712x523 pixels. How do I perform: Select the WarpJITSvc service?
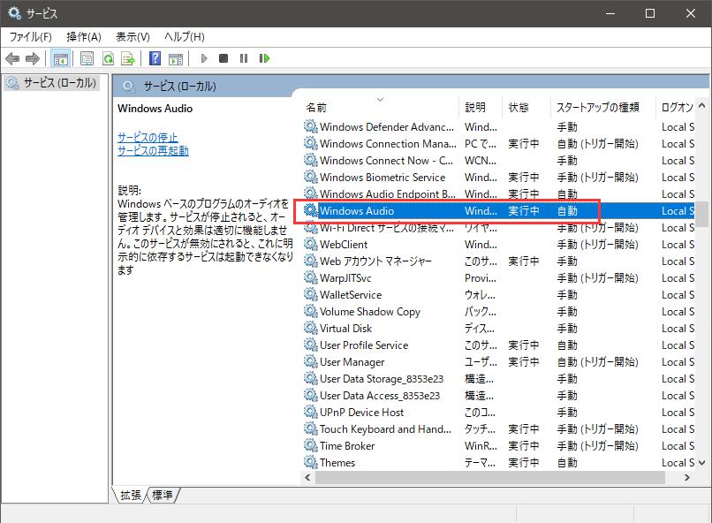[x=499, y=277]
